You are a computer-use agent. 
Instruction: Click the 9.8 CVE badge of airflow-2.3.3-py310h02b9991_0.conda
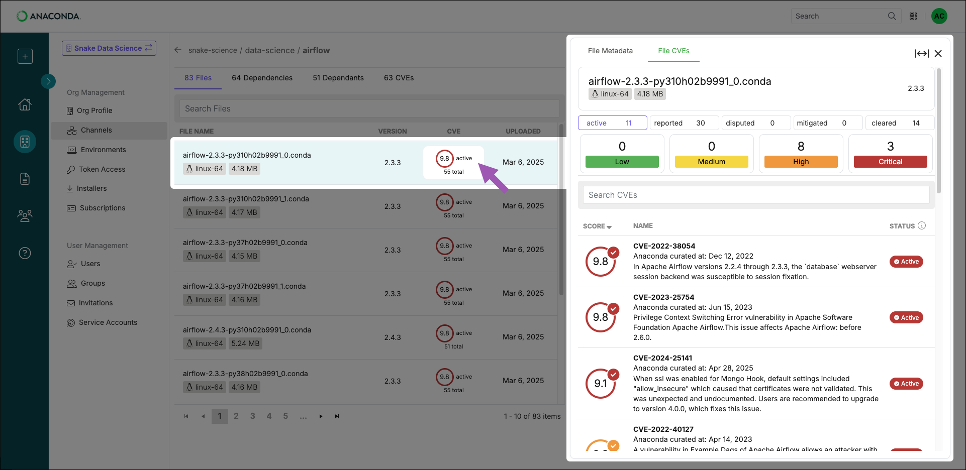[444, 159]
